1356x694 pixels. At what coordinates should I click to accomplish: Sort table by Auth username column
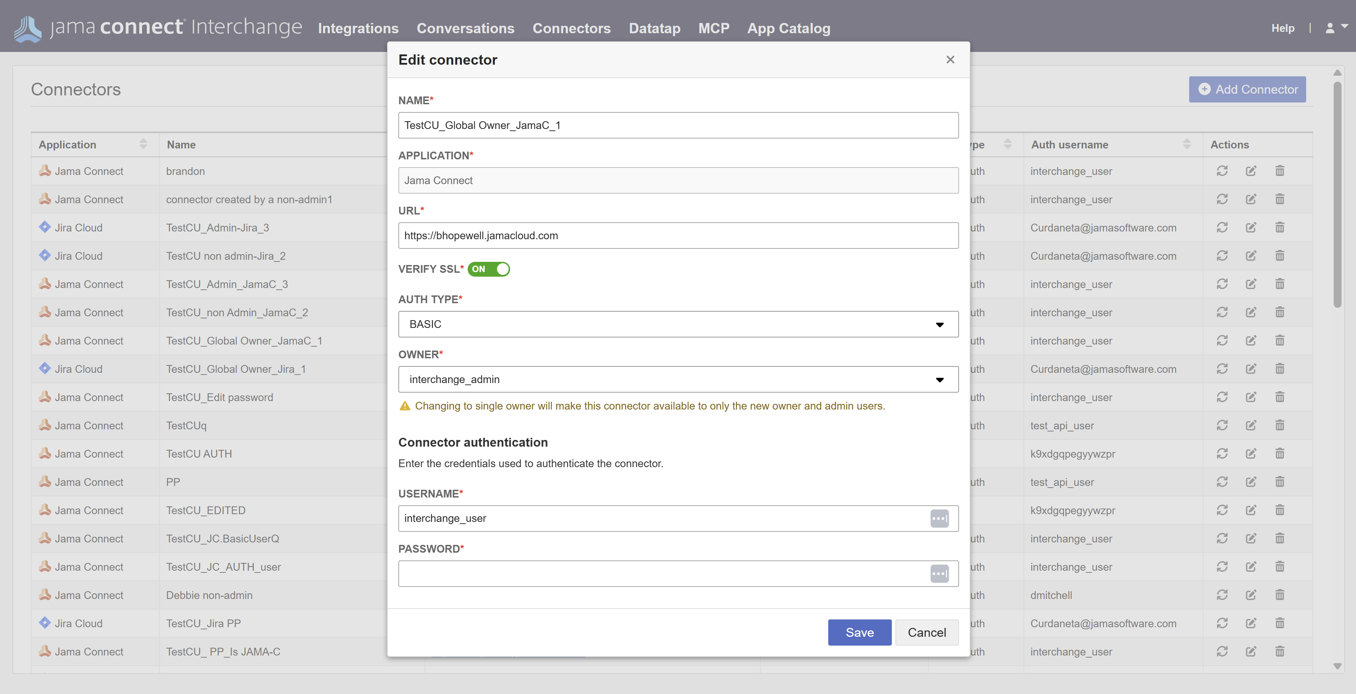pos(1186,144)
